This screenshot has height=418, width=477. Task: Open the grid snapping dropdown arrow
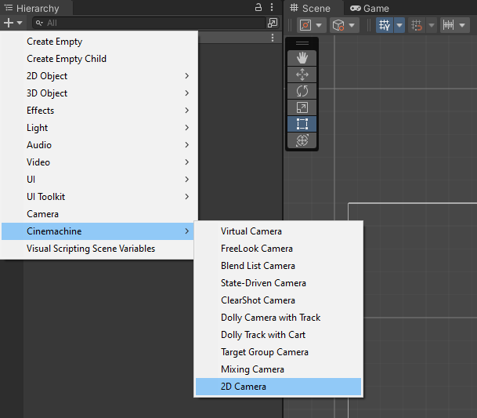coord(432,25)
